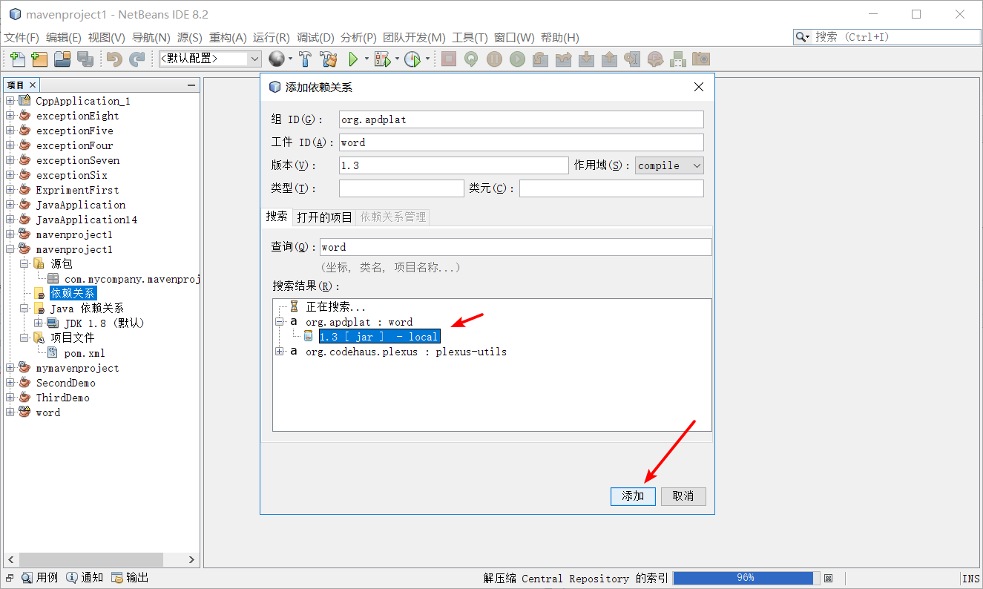Screen dimensions: 983x589
Task: Click the 类型 input field
Action: coord(401,188)
